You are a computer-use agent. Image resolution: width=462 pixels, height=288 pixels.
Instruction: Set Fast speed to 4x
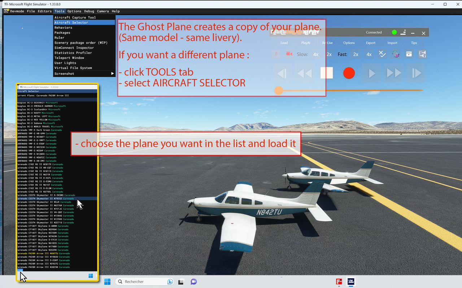pos(369,54)
